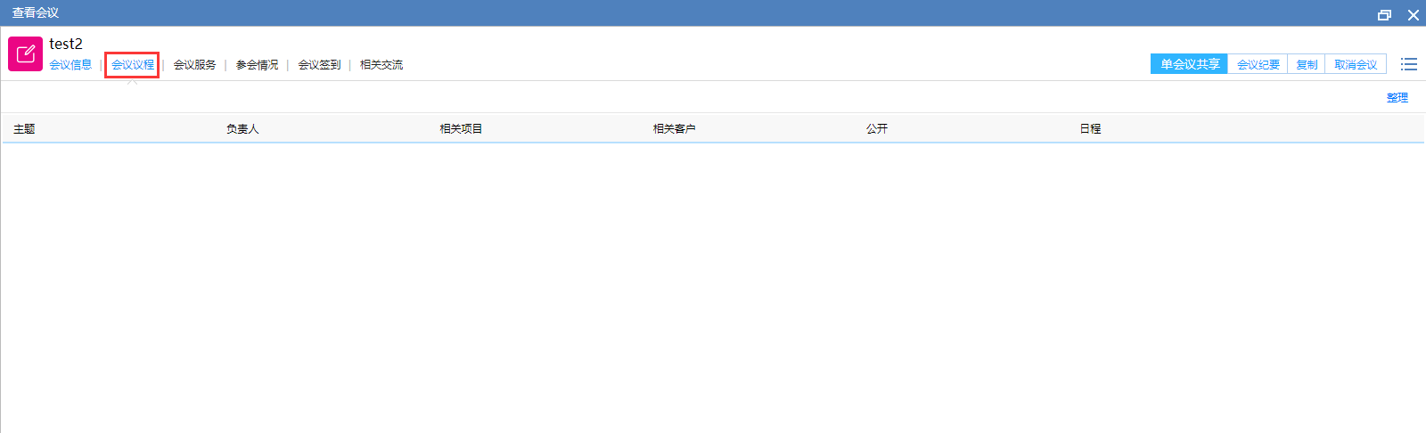Switch to the 会议签到 tab
The height and width of the screenshot is (433, 1426).
(319, 65)
